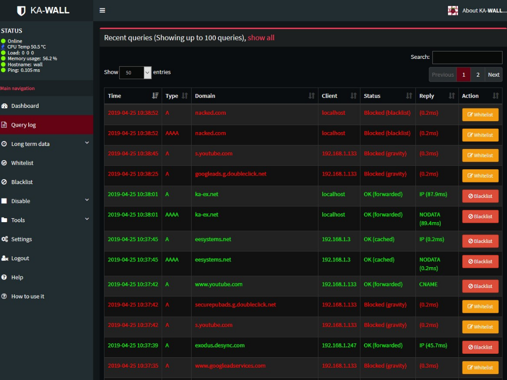Click the About KA-WALL header text

(484, 11)
